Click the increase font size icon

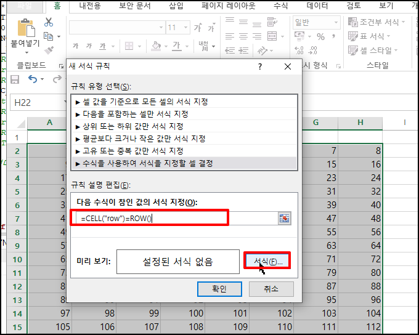(198, 27)
